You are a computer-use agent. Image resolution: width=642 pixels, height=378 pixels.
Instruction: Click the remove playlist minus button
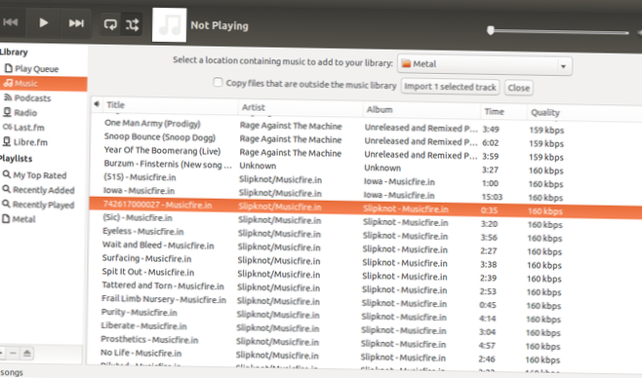click(13, 353)
